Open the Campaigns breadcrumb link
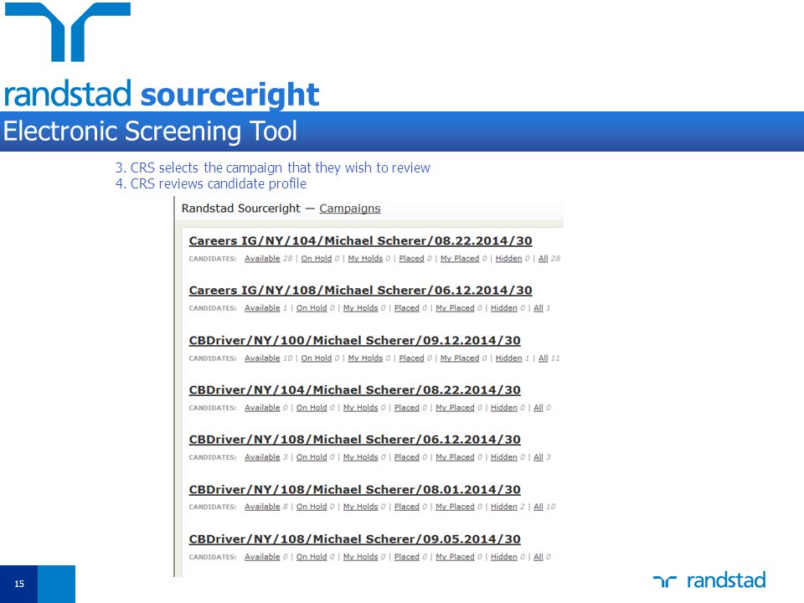 (x=350, y=209)
